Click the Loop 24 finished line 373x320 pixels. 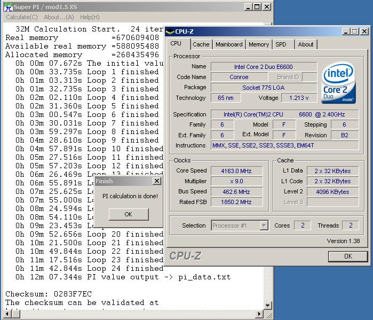click(90, 268)
